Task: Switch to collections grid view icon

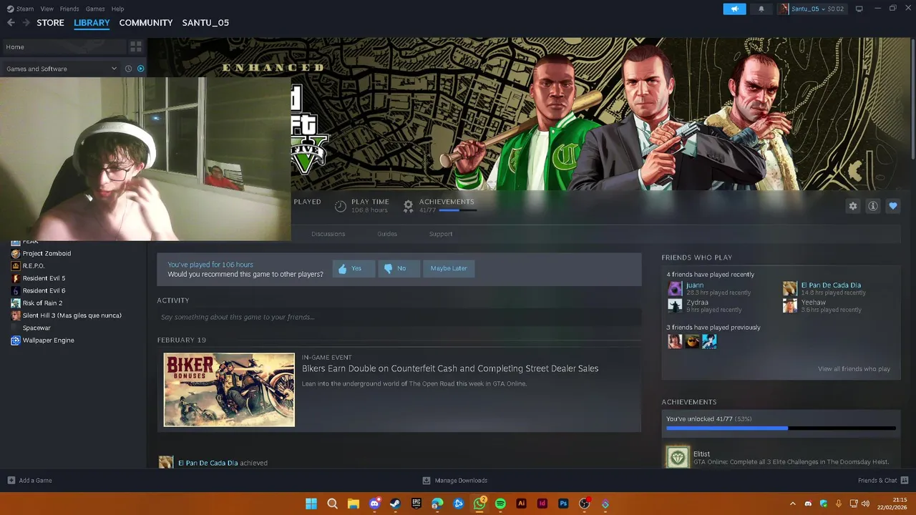Action: click(x=135, y=47)
